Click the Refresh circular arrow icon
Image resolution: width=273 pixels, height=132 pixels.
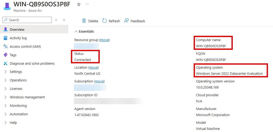tap(104, 21)
